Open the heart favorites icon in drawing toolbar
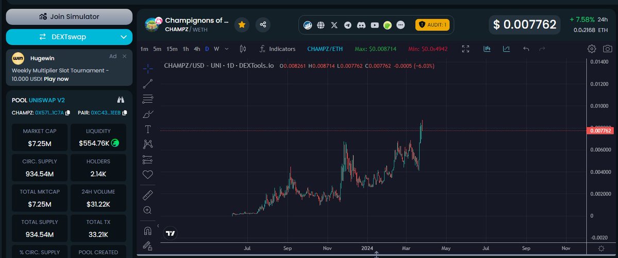This screenshot has height=258, width=618. [x=148, y=175]
